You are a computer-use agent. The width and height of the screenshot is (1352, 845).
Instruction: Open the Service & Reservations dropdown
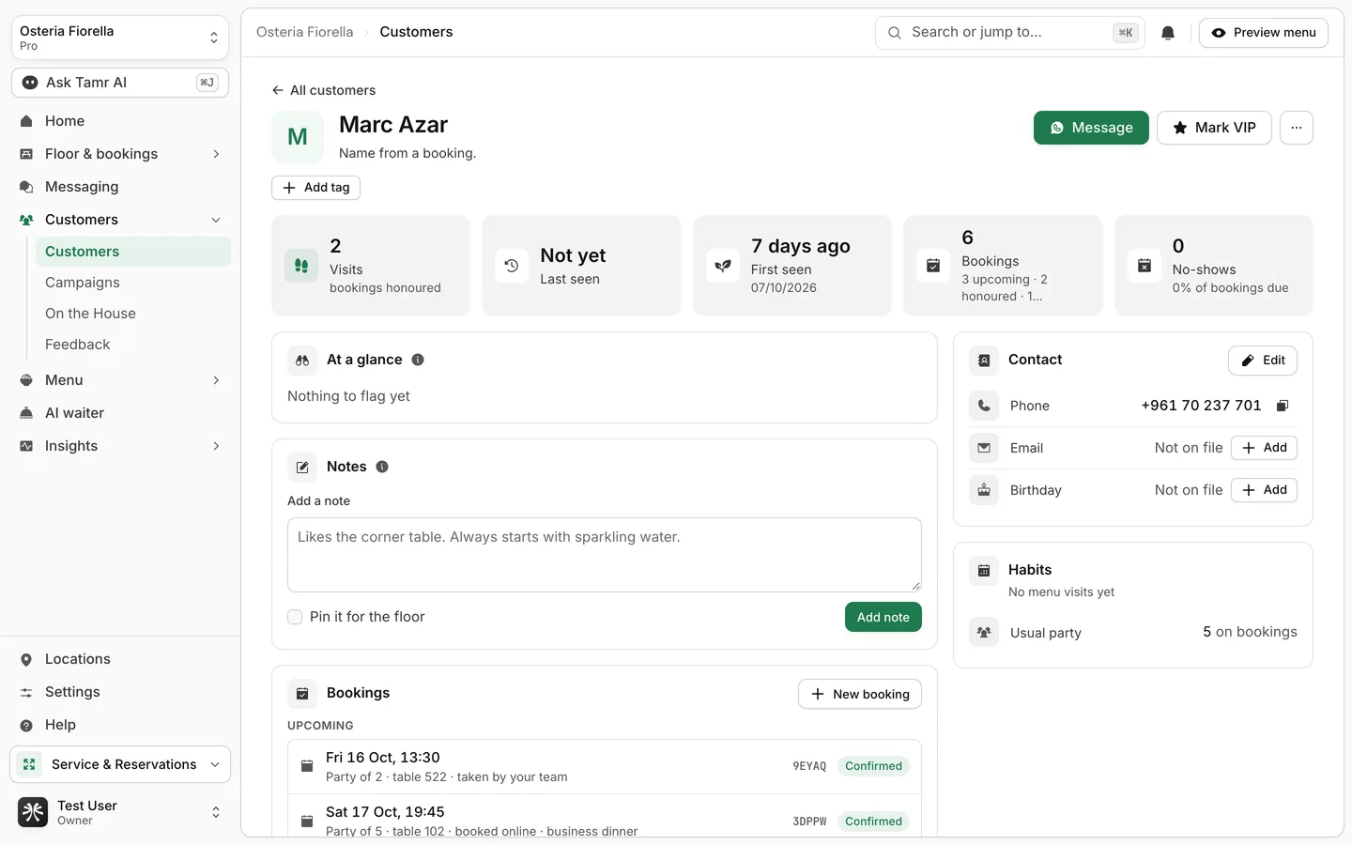120,764
